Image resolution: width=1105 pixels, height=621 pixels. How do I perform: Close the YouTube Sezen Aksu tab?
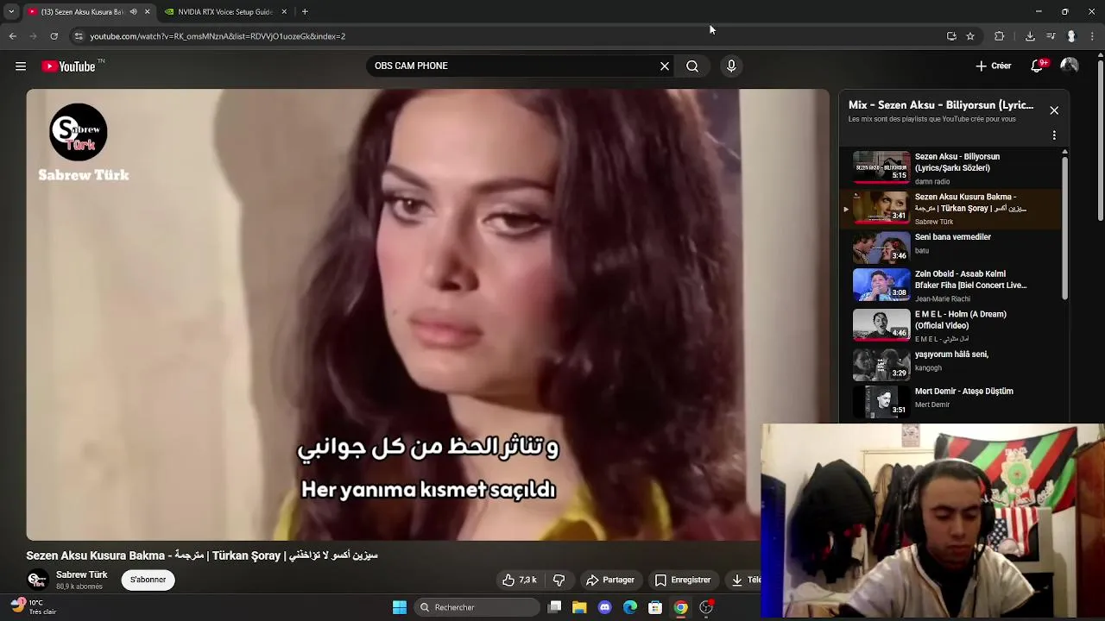[147, 12]
